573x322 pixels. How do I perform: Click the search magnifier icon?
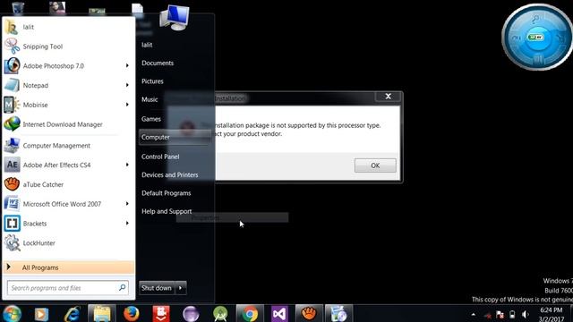click(x=122, y=288)
